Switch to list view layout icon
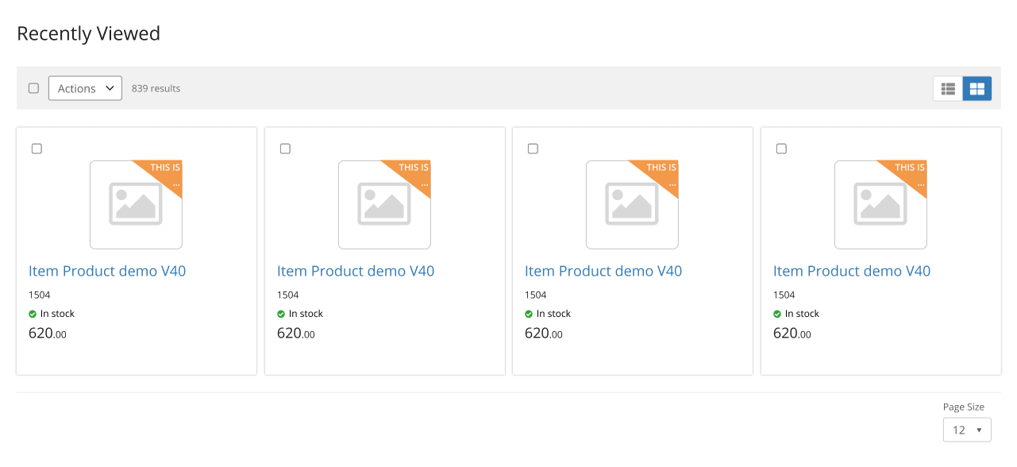The width and height of the screenshot is (1017, 467). point(948,89)
